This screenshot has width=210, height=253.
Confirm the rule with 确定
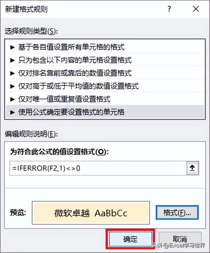click(x=130, y=239)
